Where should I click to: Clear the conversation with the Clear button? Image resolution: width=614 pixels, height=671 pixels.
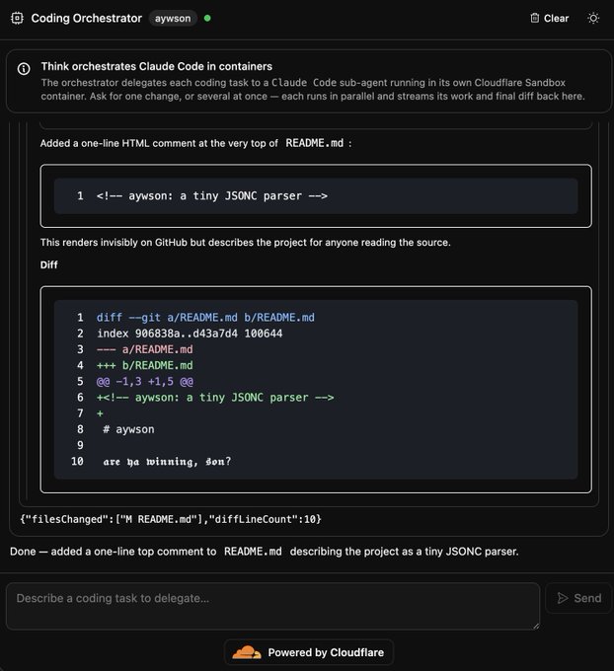pos(550,19)
